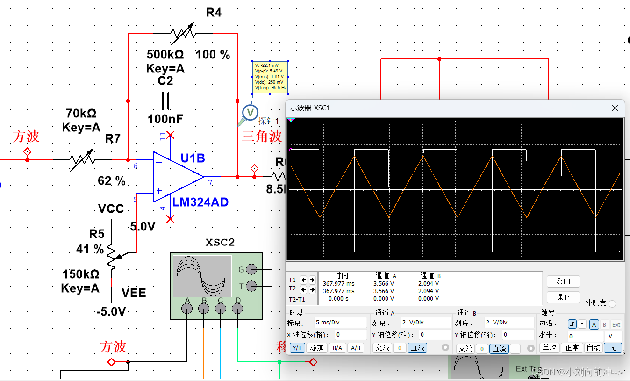Select the C2 100nF capacitor symbol
The width and height of the screenshot is (630, 381).
click(166, 101)
